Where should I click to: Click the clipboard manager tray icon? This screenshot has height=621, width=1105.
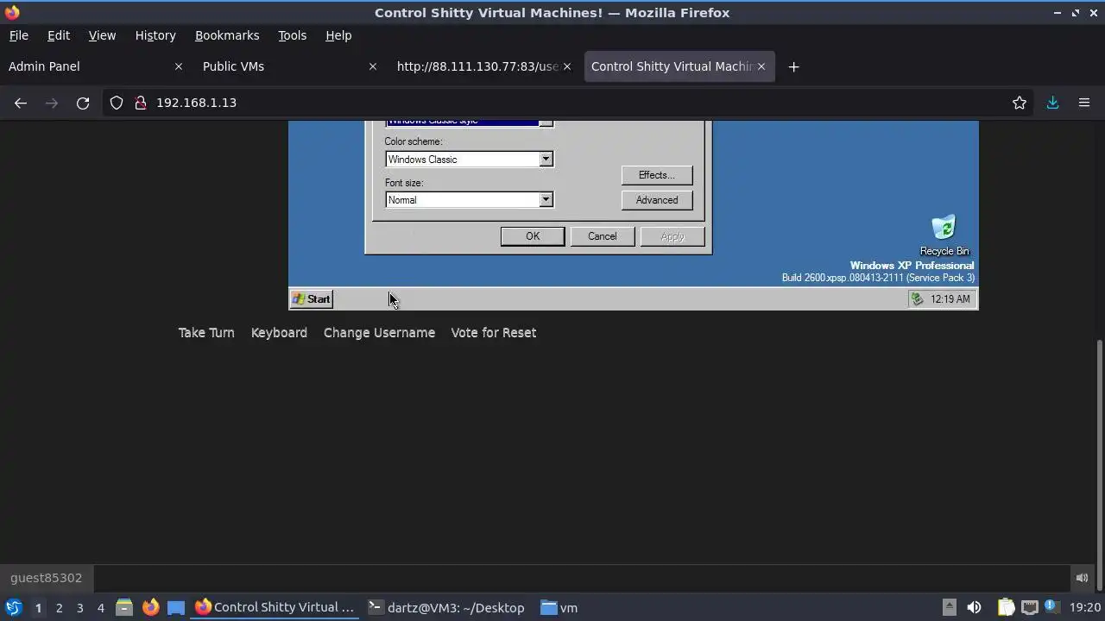coord(1006,607)
